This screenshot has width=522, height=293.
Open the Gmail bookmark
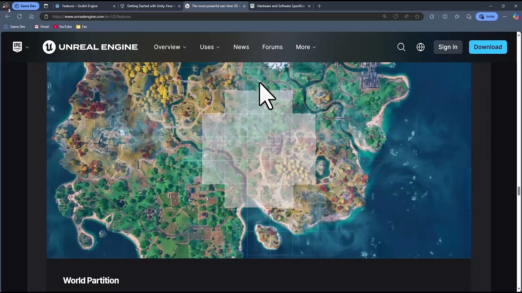(42, 27)
